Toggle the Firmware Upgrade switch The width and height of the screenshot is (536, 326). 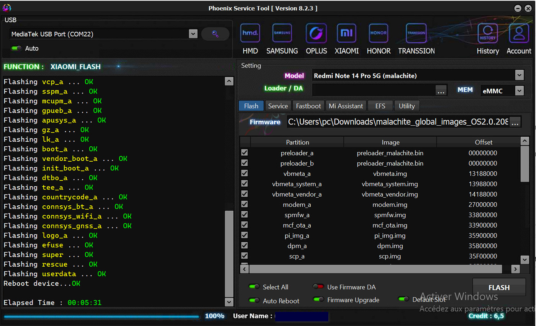[x=318, y=300]
